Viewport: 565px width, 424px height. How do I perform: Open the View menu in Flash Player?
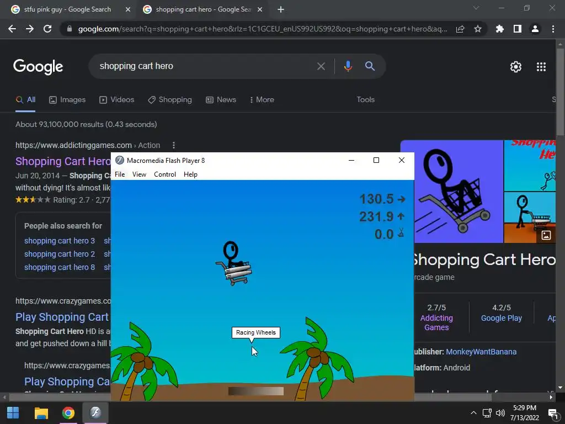pyautogui.click(x=139, y=174)
